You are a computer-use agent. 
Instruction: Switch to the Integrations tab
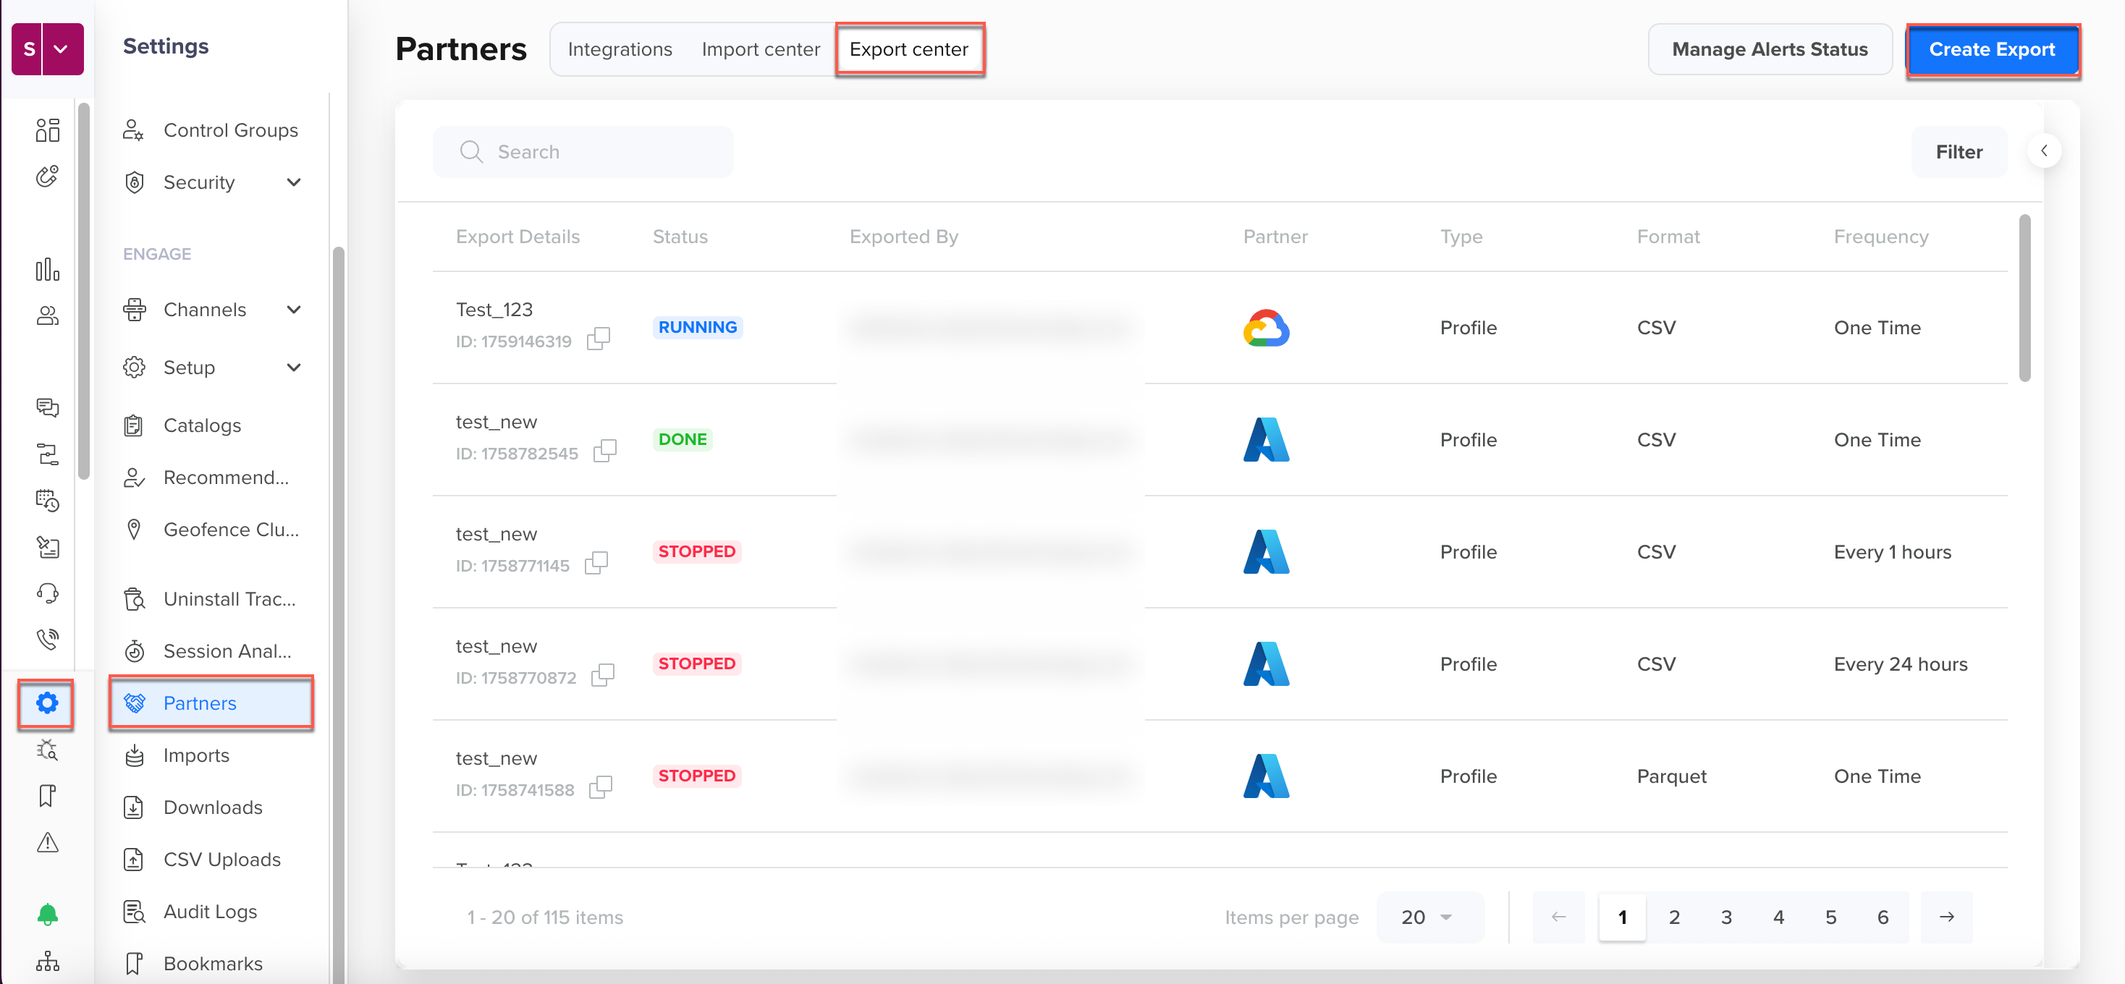coord(620,49)
